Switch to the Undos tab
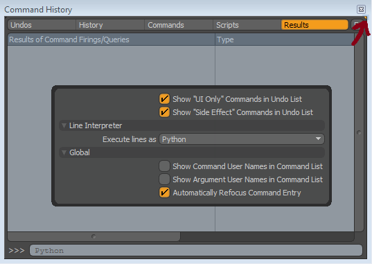Viewport: 372px width, 264px height. click(42, 25)
